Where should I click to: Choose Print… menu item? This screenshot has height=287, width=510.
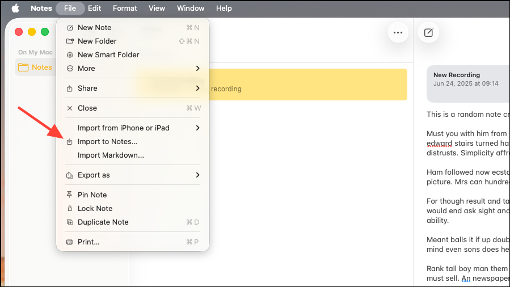pyautogui.click(x=133, y=242)
